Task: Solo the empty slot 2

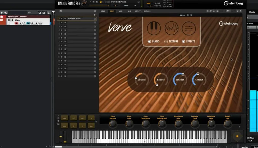Action: pyautogui.click(x=65, y=23)
